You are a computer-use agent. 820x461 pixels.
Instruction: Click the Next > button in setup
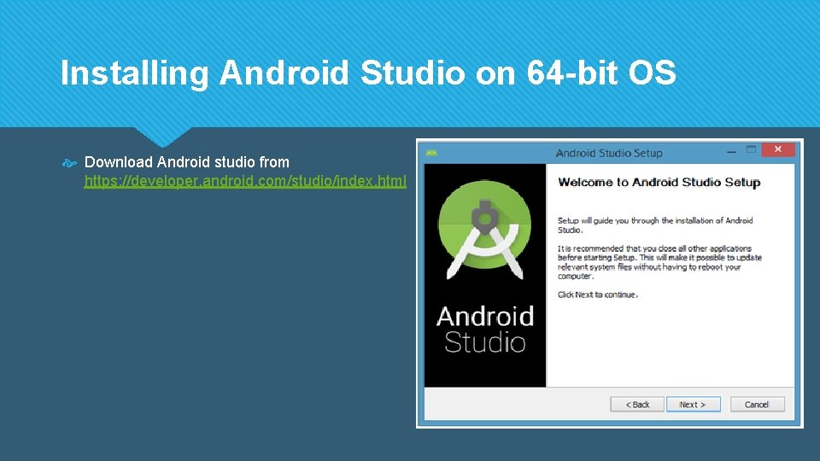point(693,405)
